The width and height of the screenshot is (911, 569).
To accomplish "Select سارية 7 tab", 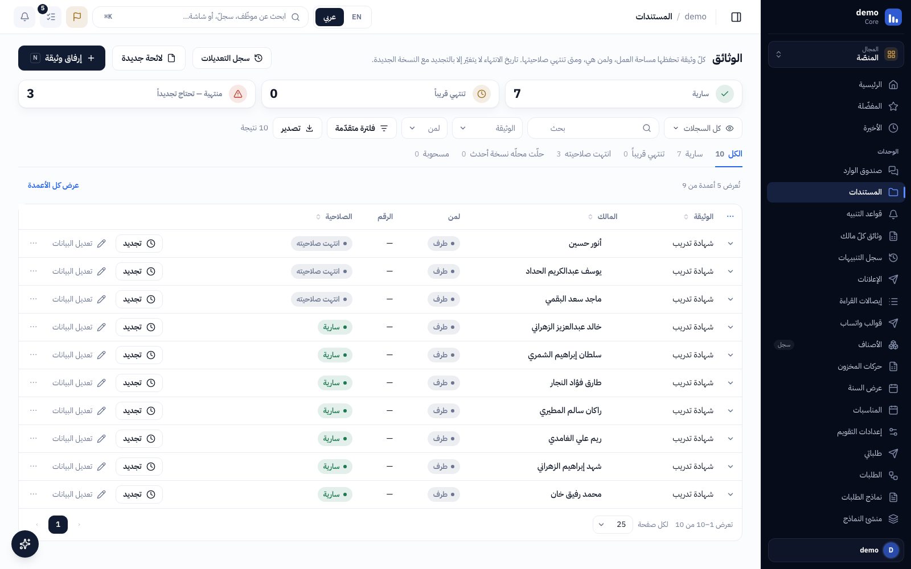I will click(690, 154).
